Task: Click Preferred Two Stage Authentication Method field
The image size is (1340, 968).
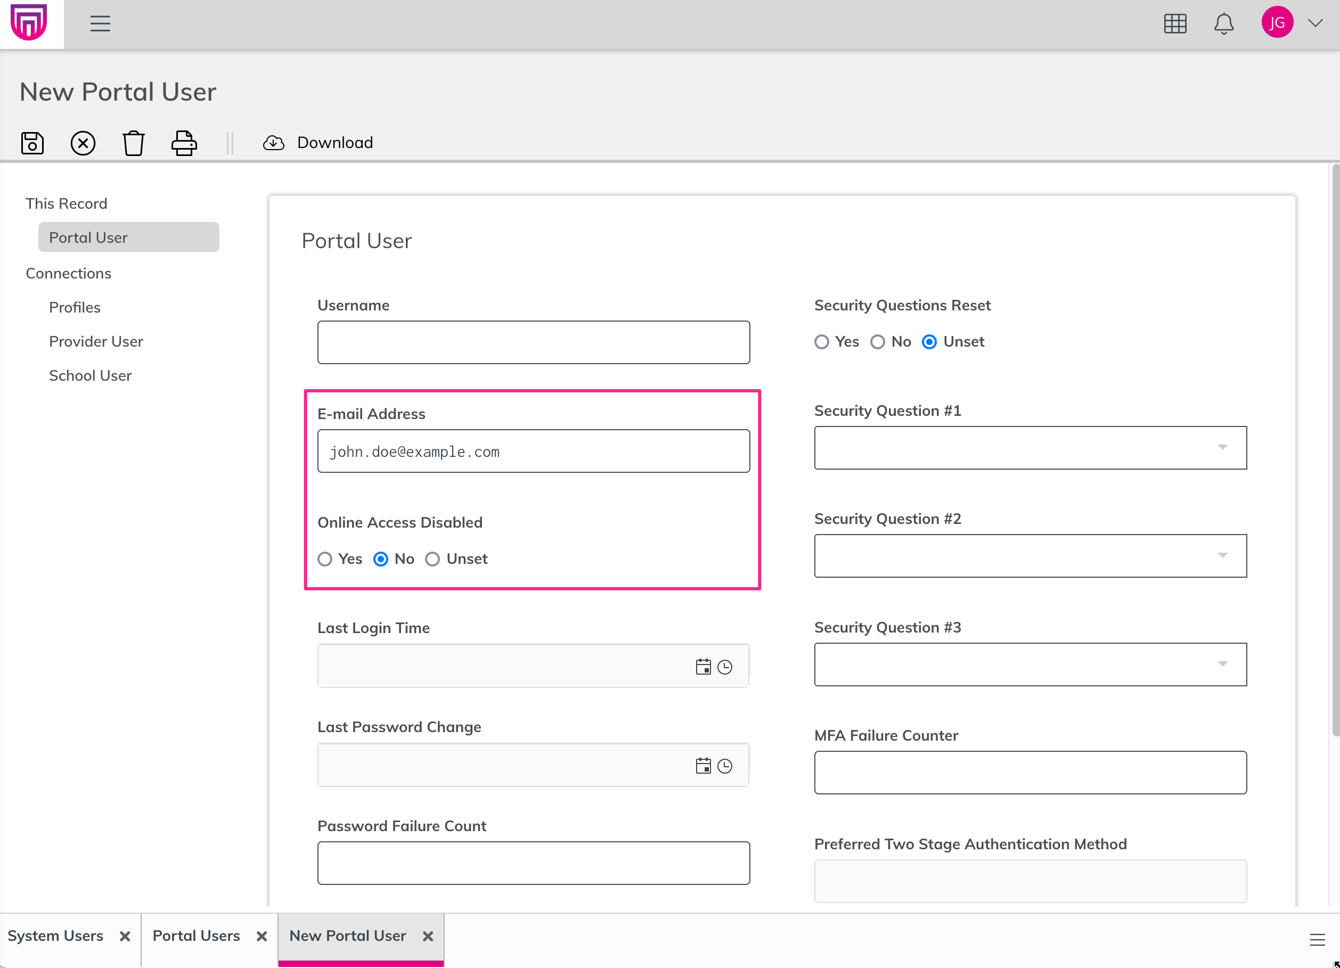Action: [x=1031, y=881]
